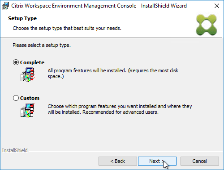Screen dimensions: 224x170
Task: Go to the Next wizard step
Action: click(157, 161)
